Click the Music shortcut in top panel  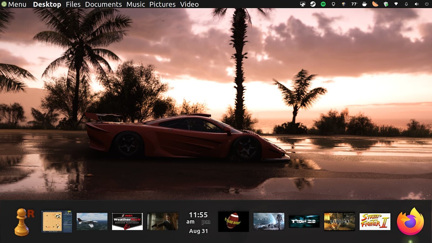point(136,4)
